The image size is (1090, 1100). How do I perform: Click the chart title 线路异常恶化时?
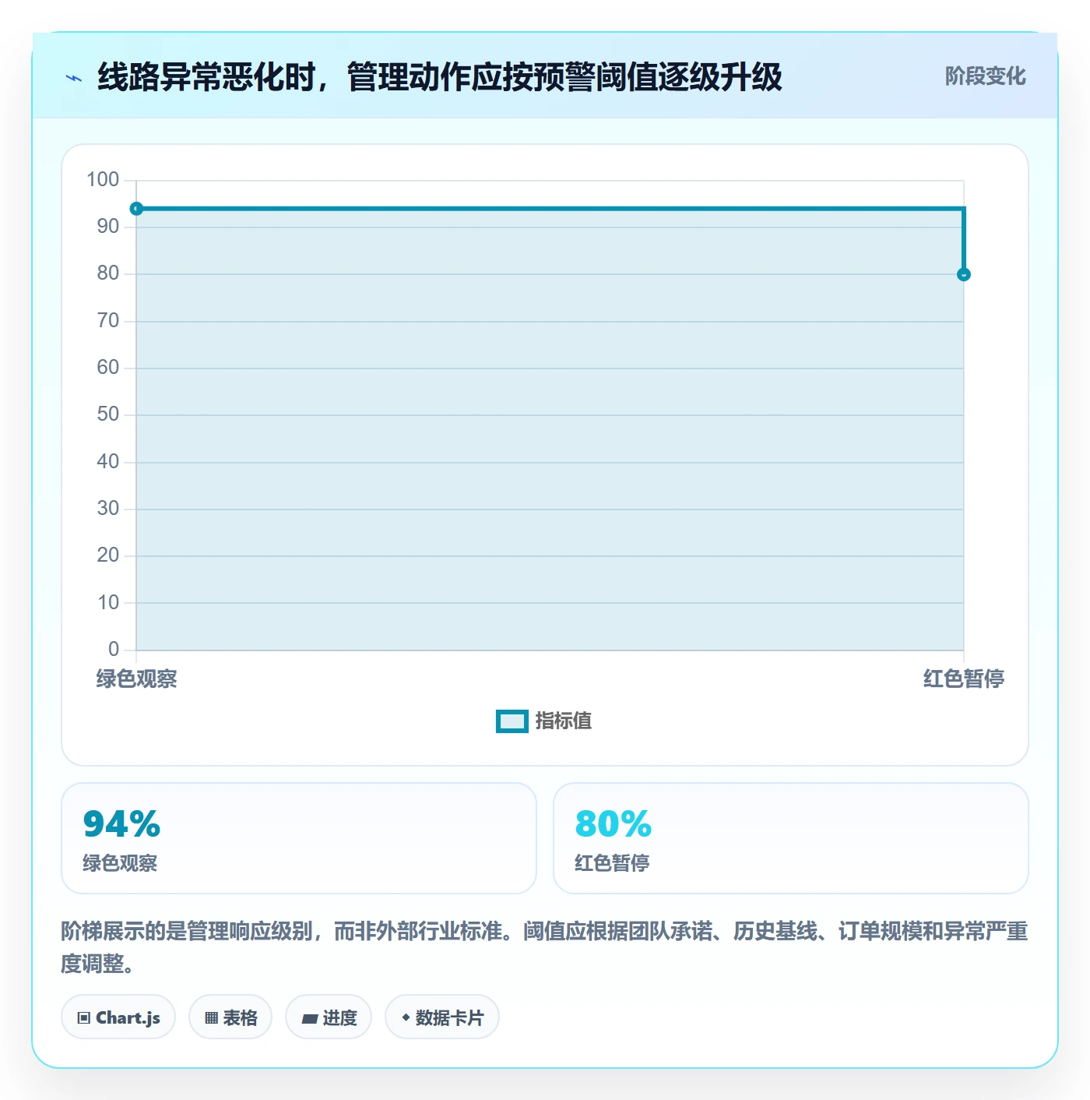pos(440,77)
